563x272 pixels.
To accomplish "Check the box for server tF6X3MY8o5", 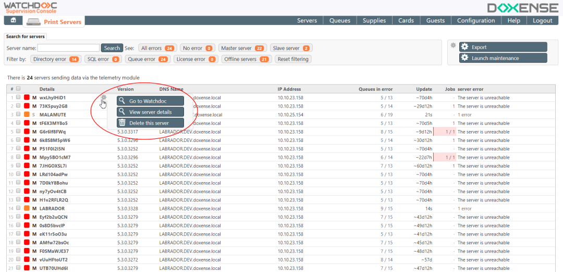I will [18, 123].
